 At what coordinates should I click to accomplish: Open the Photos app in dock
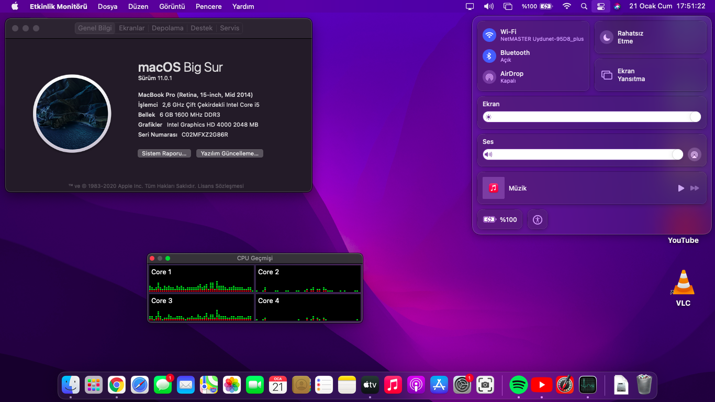point(232,385)
